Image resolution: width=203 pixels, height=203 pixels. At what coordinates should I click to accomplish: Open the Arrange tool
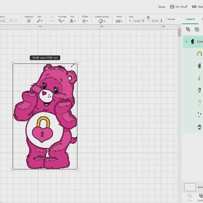(x=60, y=21)
